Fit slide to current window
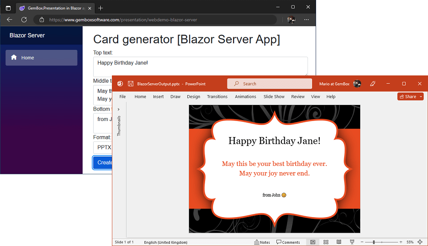The height and width of the screenshot is (246, 428). coord(420,242)
